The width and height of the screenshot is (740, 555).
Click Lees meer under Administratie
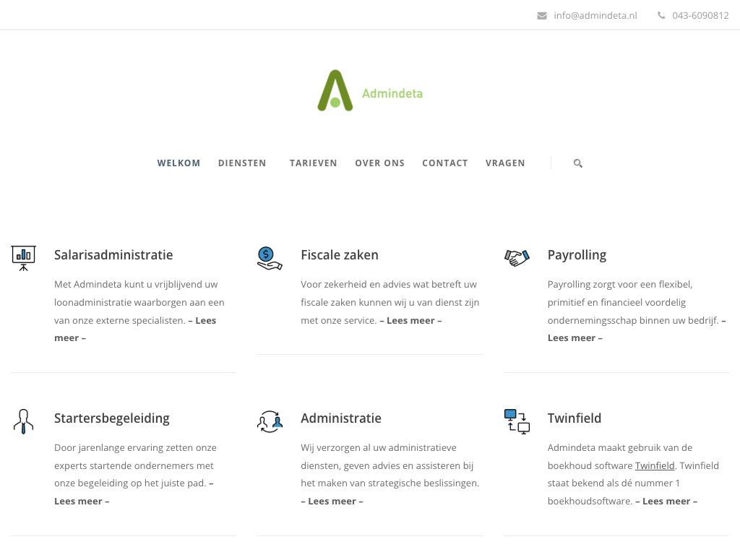point(332,502)
